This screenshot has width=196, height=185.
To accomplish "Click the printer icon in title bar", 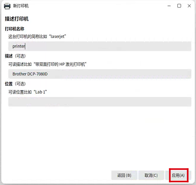I will (7, 6).
